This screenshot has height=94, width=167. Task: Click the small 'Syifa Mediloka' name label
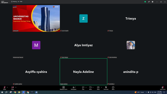[113, 57]
